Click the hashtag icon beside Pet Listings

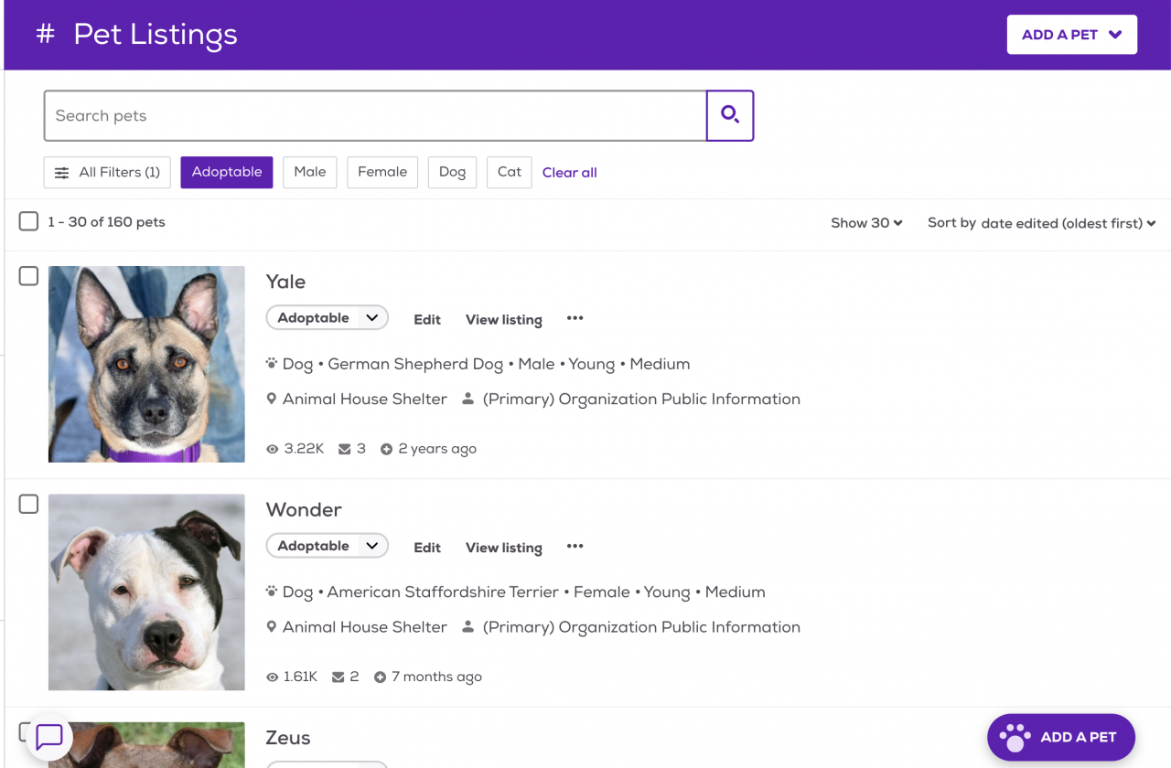click(x=45, y=35)
